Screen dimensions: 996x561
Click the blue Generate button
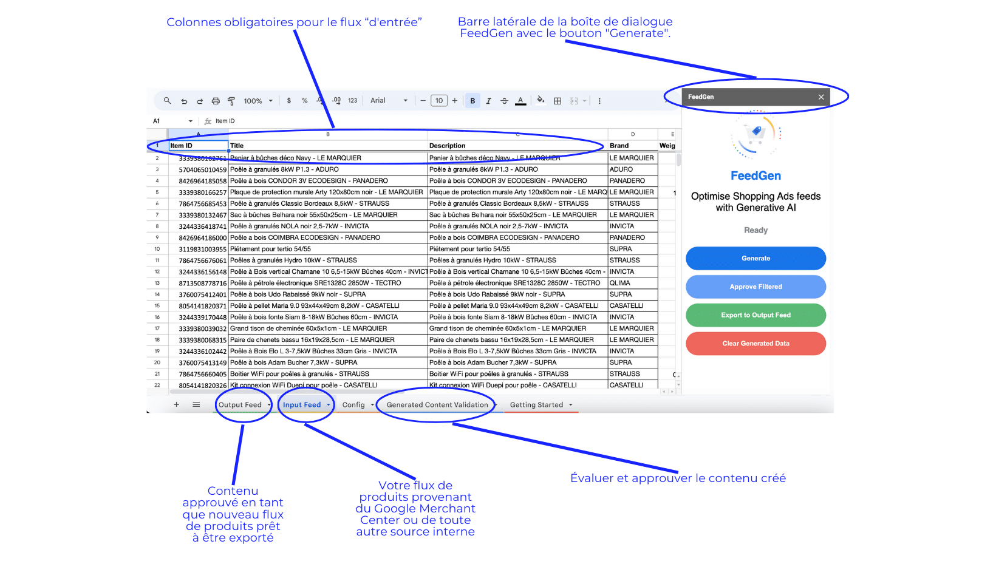click(x=756, y=259)
